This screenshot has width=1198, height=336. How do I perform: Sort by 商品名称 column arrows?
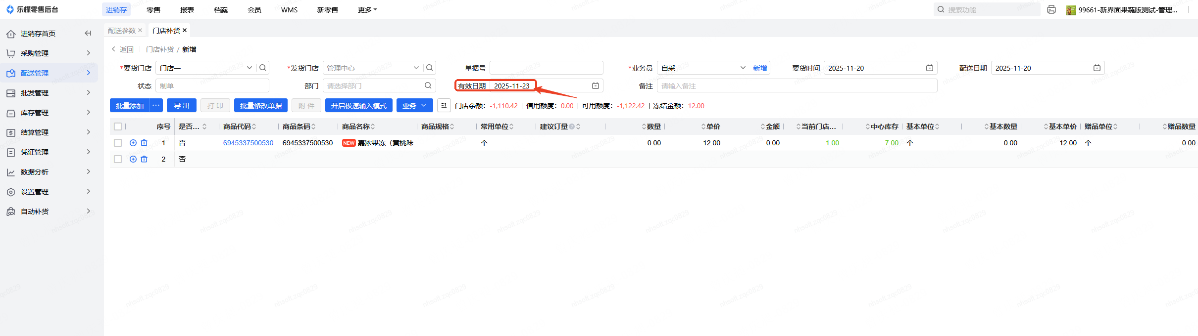pyautogui.click(x=373, y=126)
